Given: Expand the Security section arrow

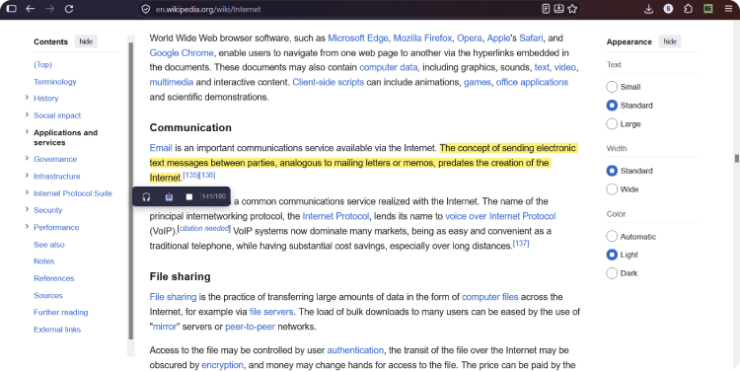Looking at the screenshot, I should [27, 209].
